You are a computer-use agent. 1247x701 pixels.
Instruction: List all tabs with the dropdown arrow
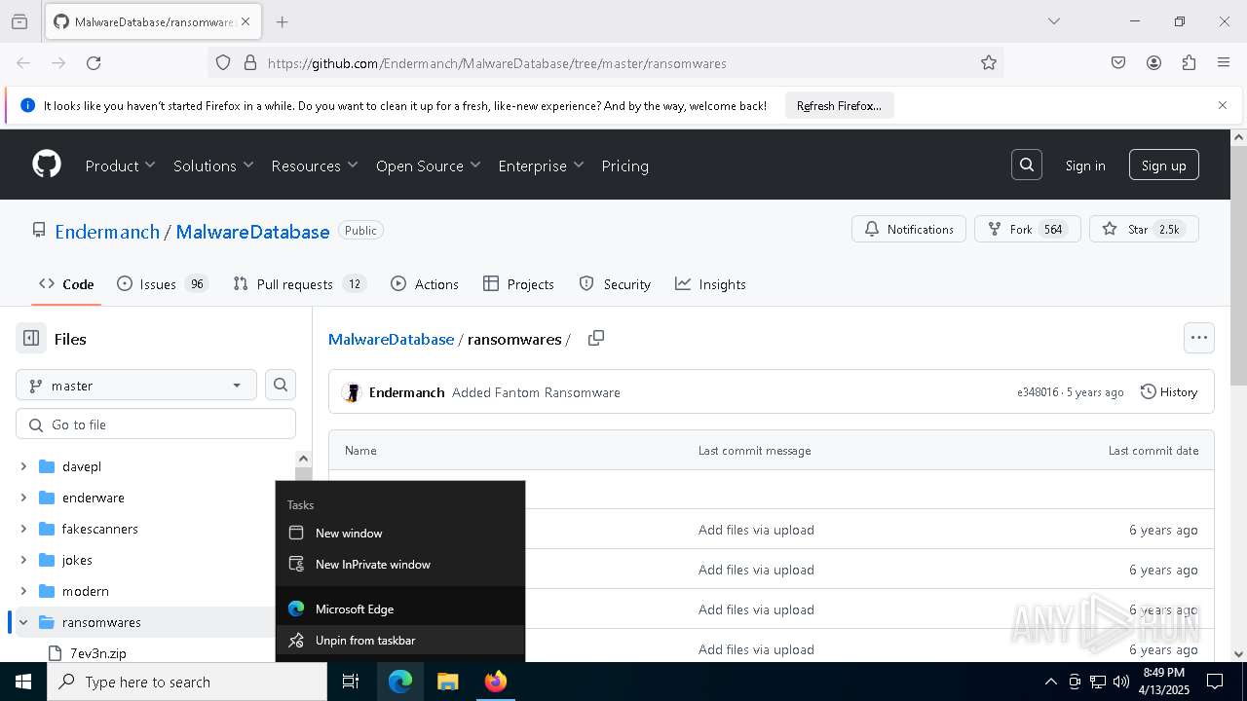[x=1054, y=21]
